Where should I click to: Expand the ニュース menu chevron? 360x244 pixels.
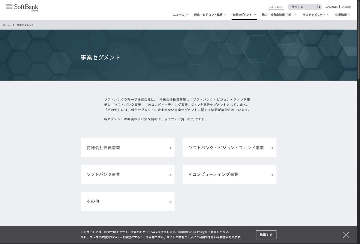pyautogui.click(x=187, y=15)
